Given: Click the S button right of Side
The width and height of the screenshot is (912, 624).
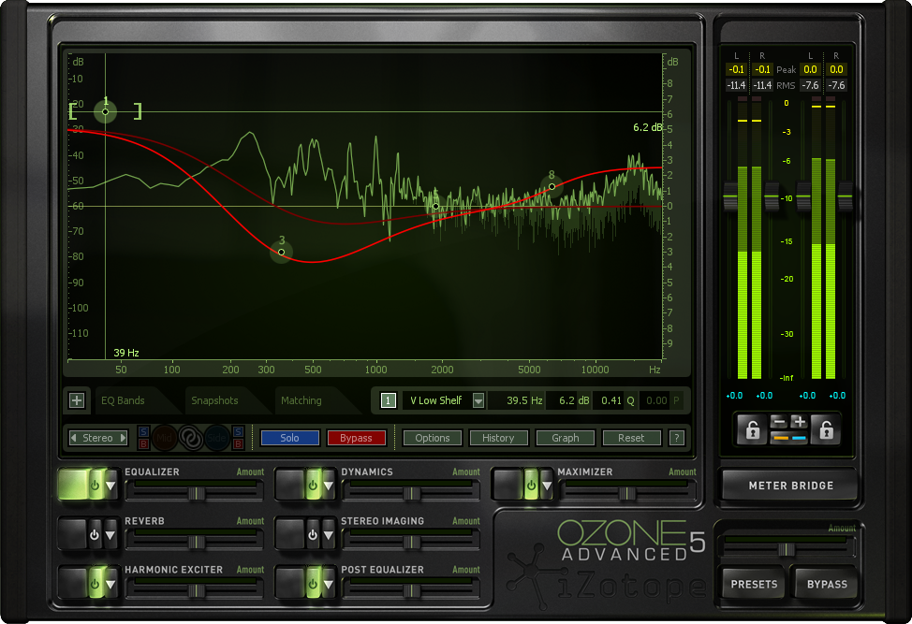Looking at the screenshot, I should pos(238,431).
